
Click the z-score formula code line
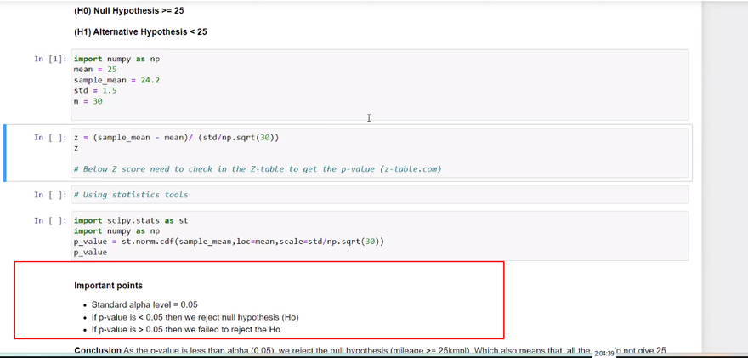[176, 137]
